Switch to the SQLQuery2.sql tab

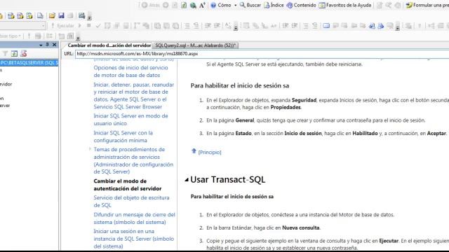[195, 45]
